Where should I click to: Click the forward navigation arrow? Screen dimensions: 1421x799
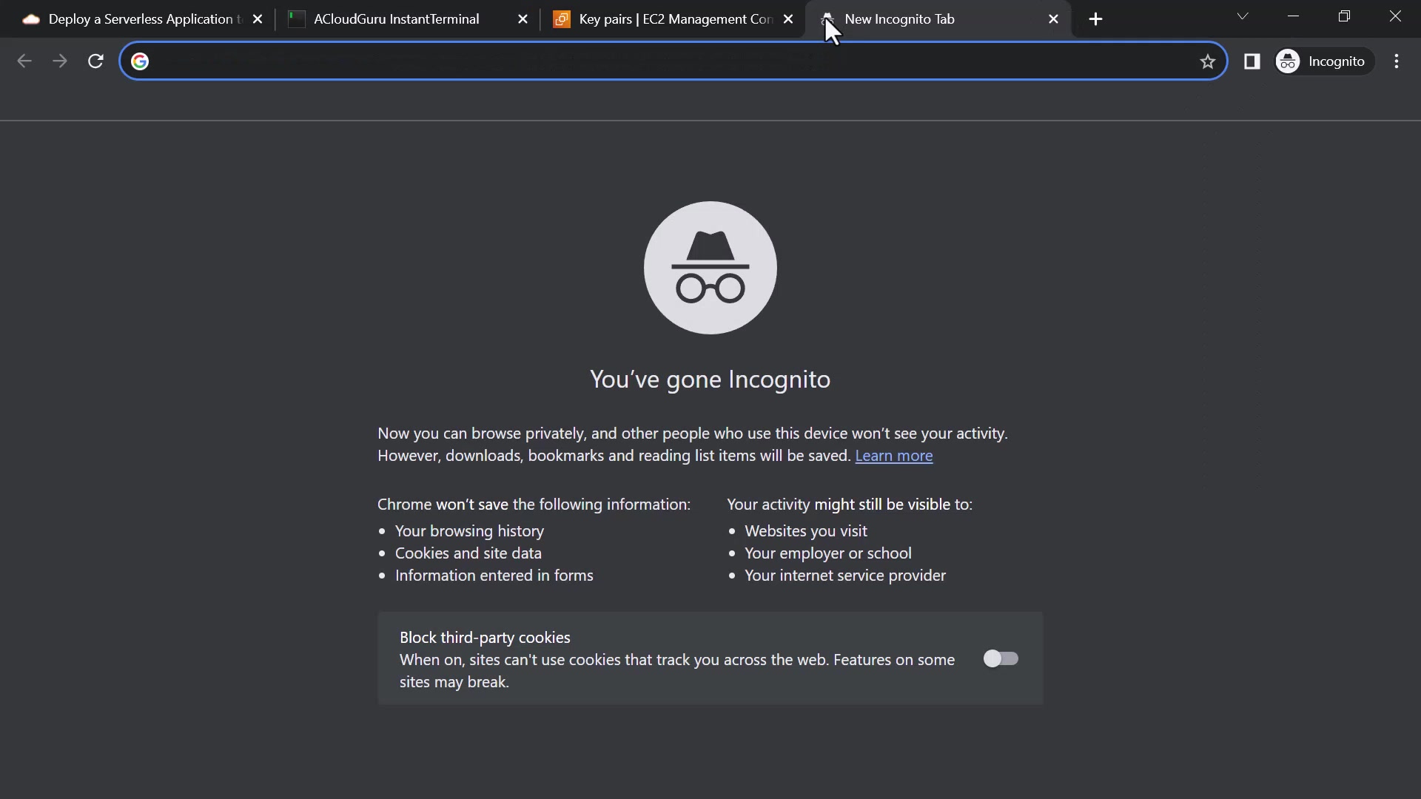click(60, 61)
